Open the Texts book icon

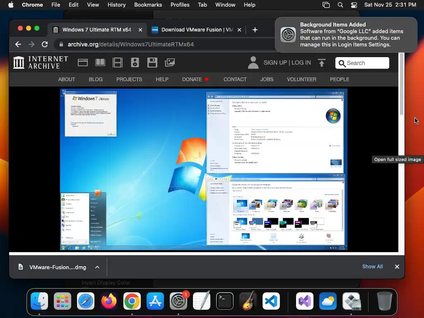pos(100,63)
